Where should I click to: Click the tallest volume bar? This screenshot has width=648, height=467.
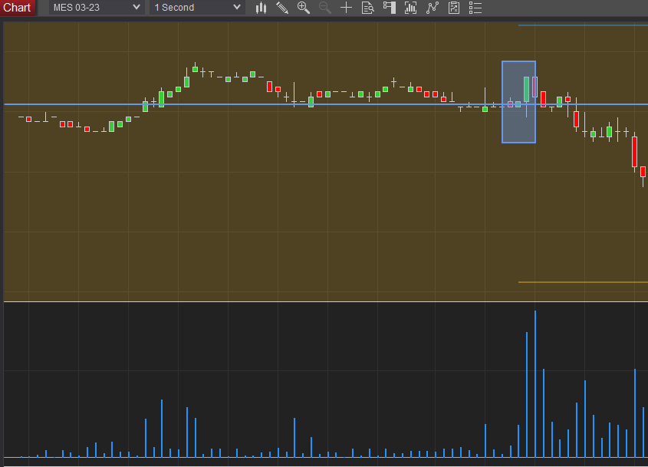point(535,383)
